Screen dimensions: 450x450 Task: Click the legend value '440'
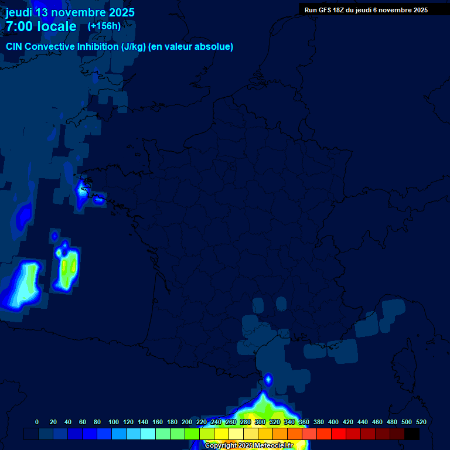(363, 422)
